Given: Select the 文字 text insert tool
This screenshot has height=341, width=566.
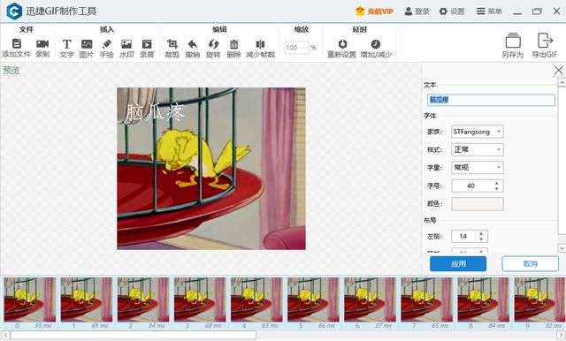Looking at the screenshot, I should pos(66,44).
